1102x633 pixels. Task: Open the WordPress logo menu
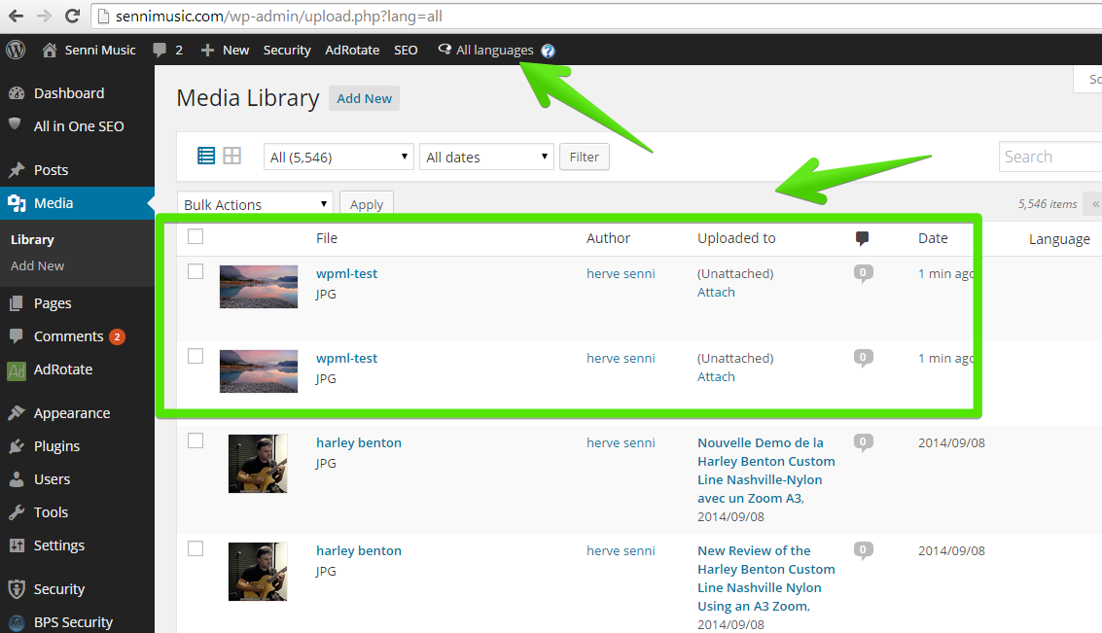click(x=16, y=50)
